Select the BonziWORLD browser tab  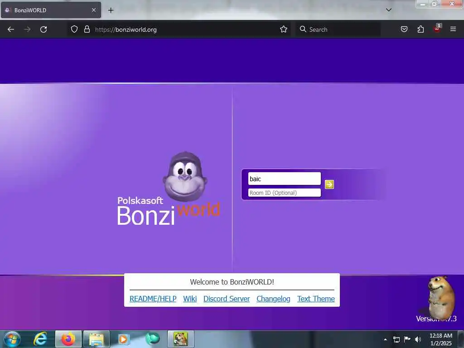click(51, 10)
